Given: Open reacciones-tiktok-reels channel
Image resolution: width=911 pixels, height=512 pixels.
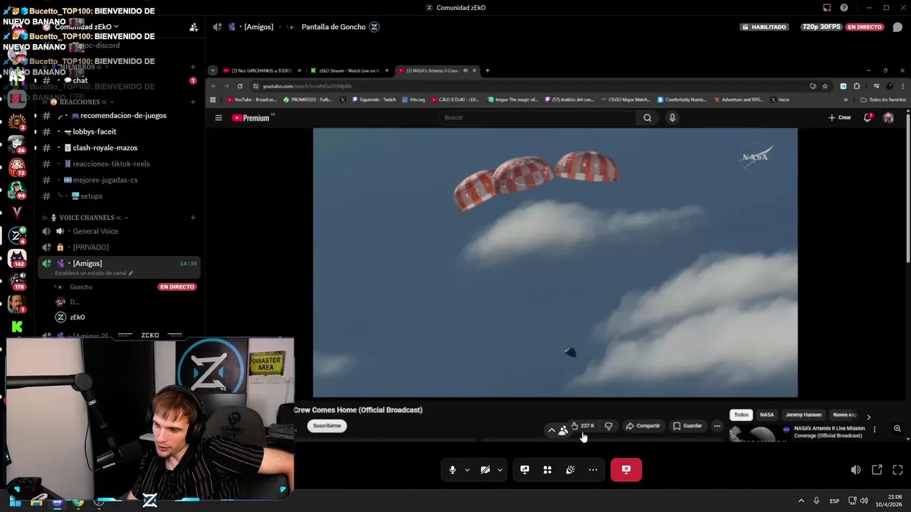Looking at the screenshot, I should click(119, 164).
